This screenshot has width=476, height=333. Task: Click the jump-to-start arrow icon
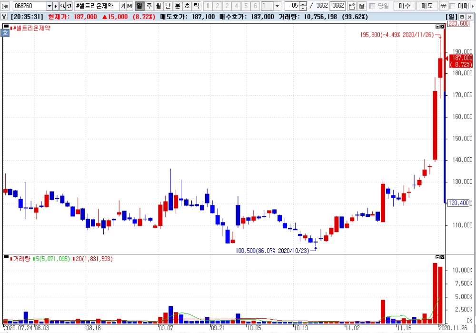[x=5, y=6]
